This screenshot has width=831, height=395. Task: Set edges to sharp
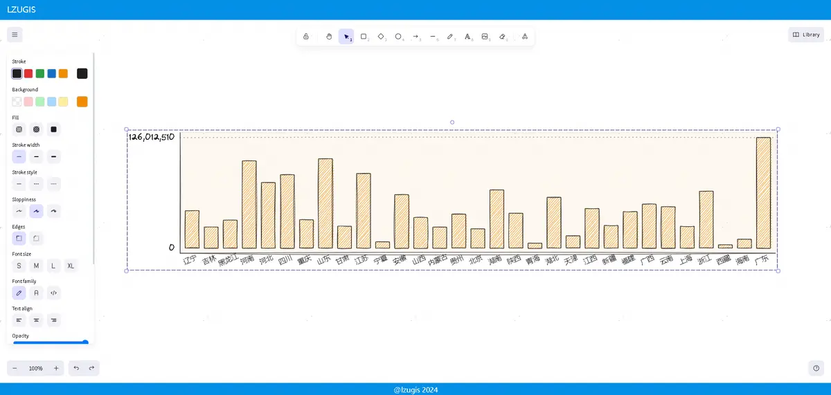click(x=19, y=238)
